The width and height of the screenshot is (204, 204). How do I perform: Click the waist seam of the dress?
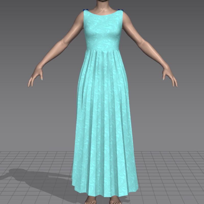click(103, 50)
